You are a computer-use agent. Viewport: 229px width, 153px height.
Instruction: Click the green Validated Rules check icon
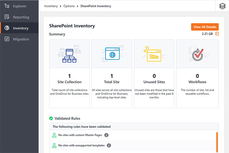[x=51, y=118]
